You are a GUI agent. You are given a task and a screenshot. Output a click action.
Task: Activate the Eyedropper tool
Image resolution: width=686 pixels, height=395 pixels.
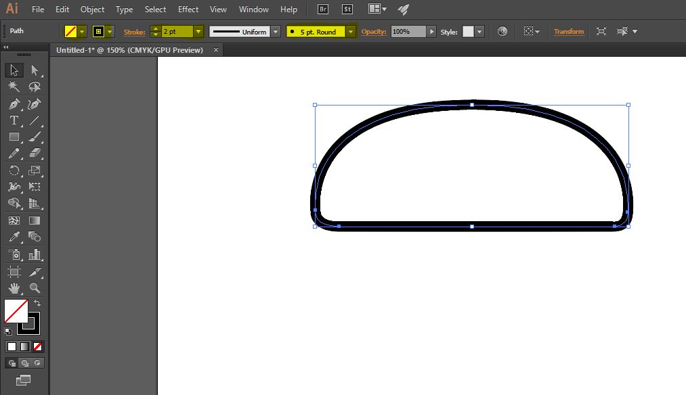14,237
